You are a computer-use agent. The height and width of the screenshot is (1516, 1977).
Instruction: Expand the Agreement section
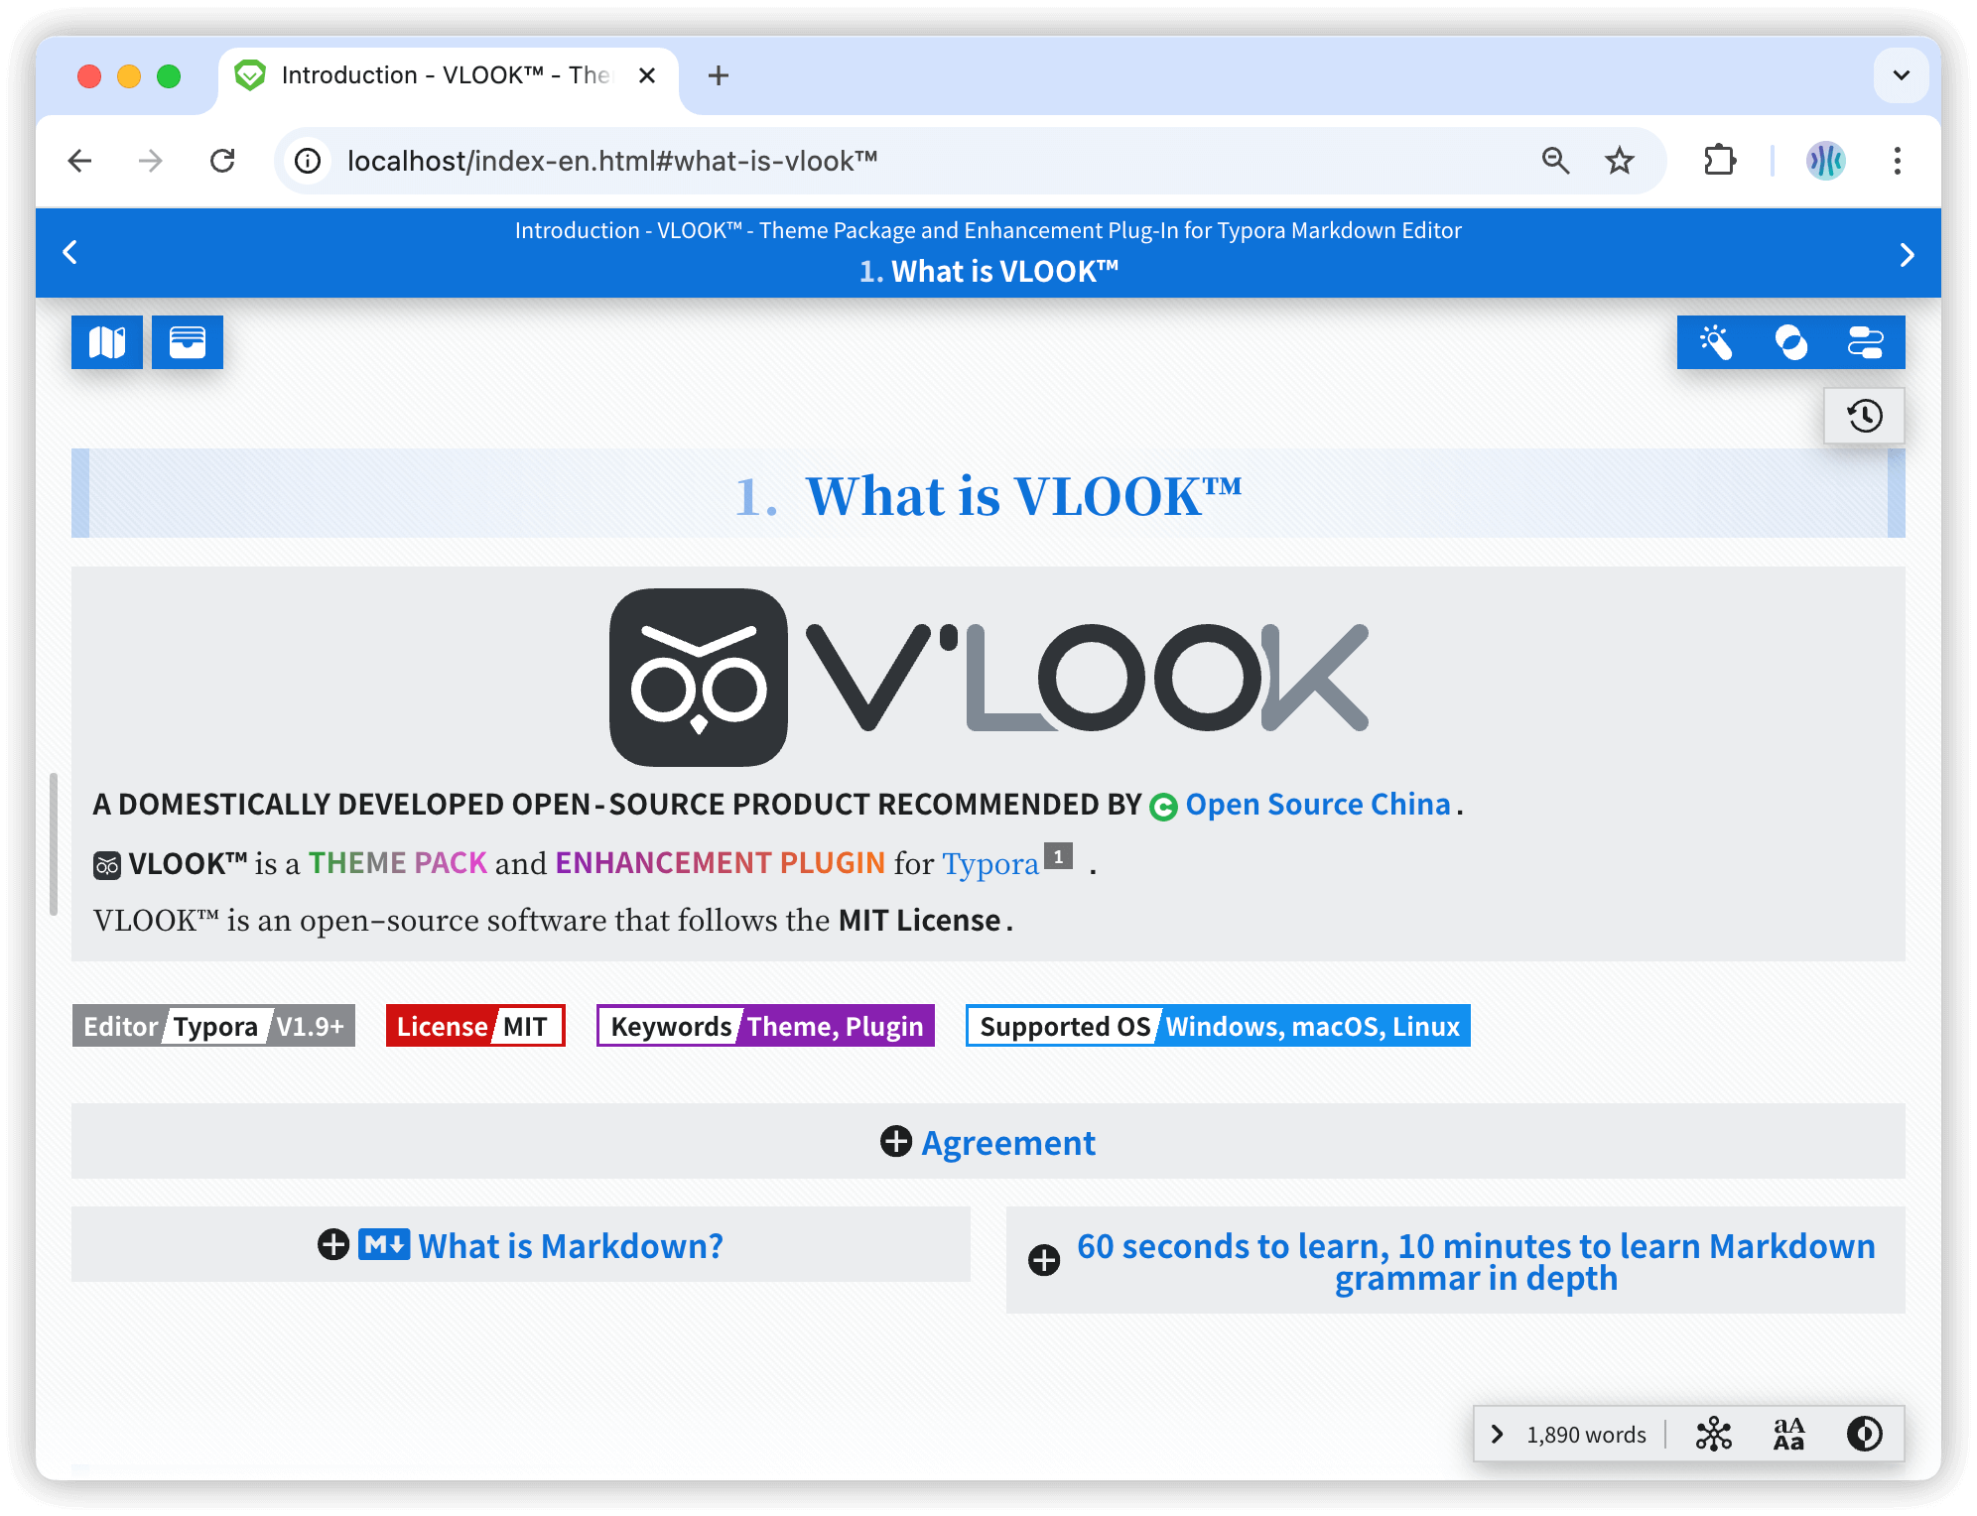pos(988,1142)
